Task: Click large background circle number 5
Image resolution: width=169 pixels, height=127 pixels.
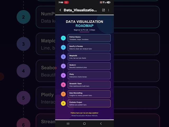Action: tap(24, 98)
